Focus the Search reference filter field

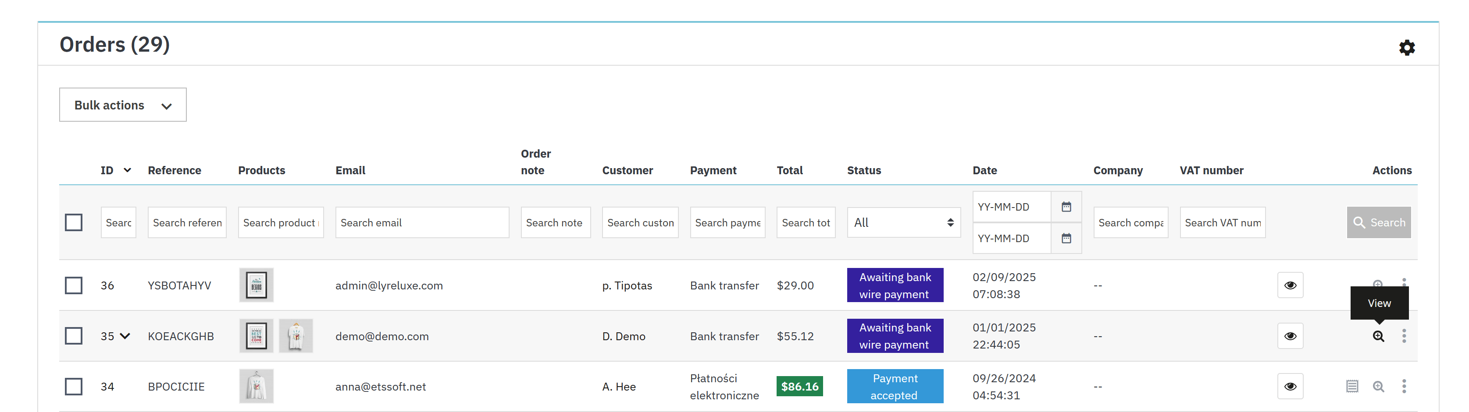point(187,222)
